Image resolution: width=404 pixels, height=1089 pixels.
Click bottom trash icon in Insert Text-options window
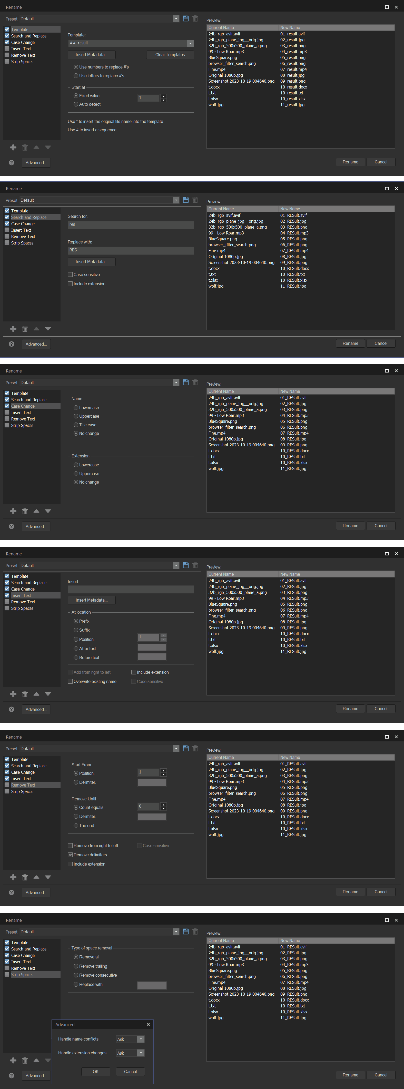(x=25, y=694)
